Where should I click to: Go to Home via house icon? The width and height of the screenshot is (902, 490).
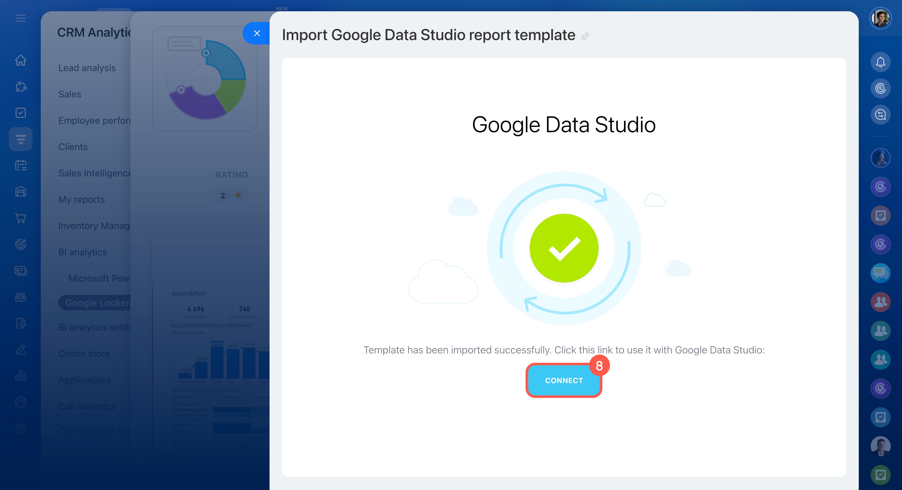pos(21,60)
